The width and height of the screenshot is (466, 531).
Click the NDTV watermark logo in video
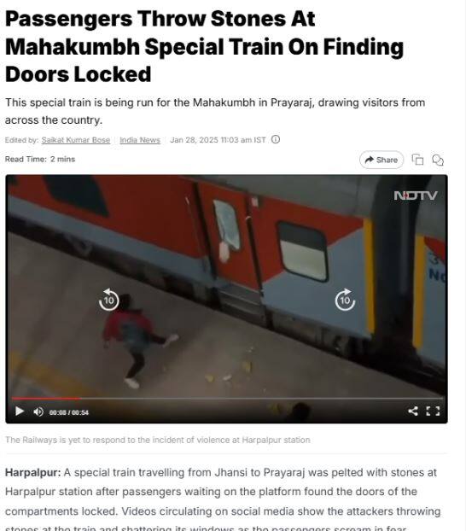[x=416, y=195]
